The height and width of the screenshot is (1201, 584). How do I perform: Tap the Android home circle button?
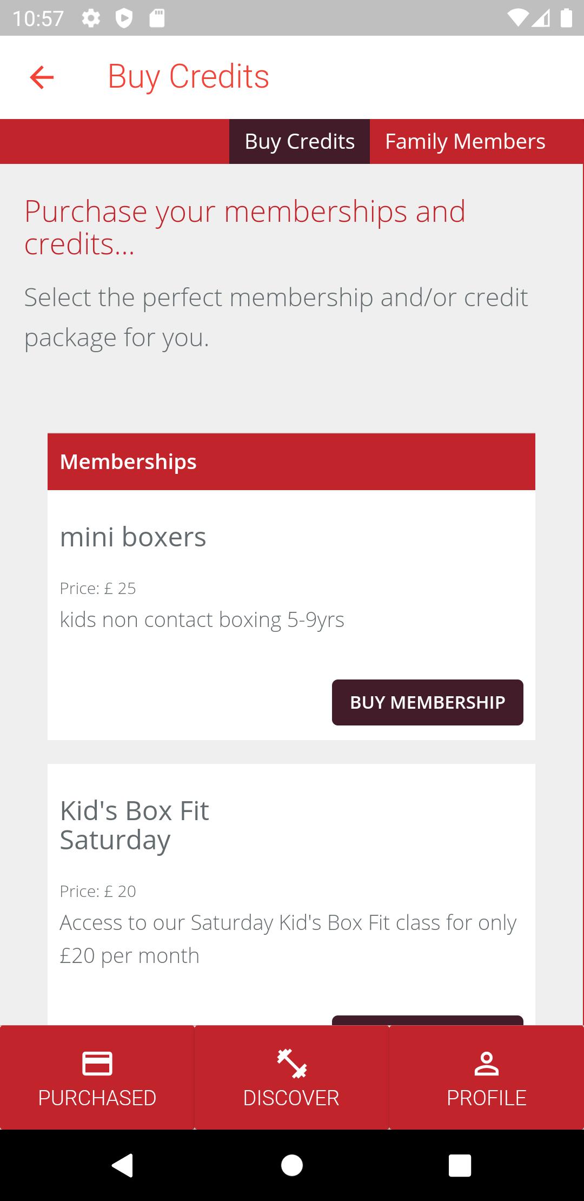[x=292, y=1165]
